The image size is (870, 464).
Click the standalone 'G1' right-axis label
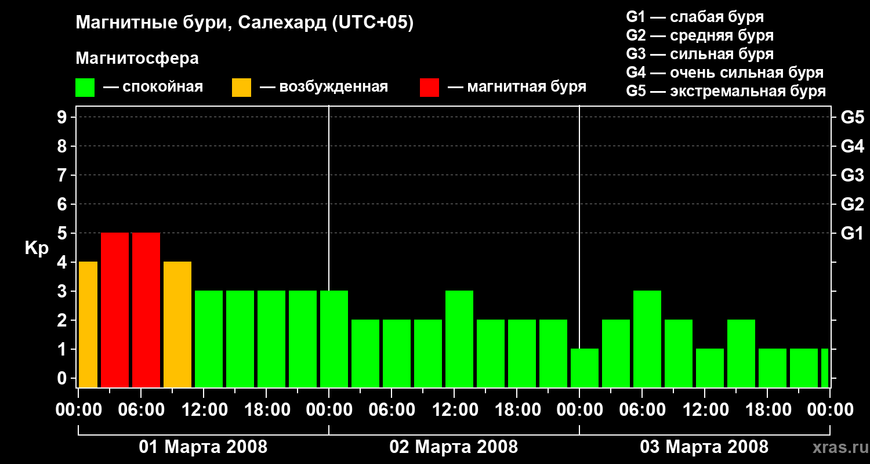click(852, 233)
